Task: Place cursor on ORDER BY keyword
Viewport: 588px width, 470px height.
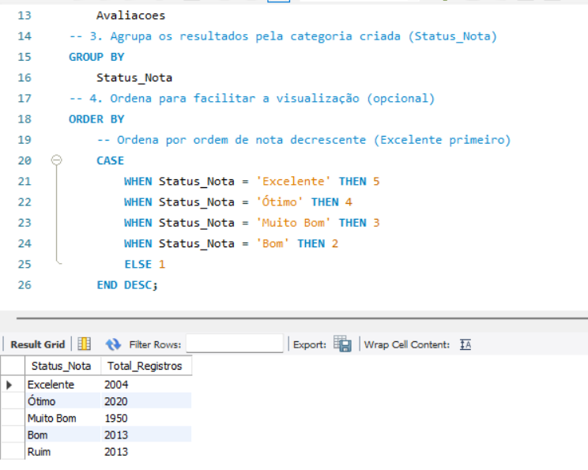Action: pyautogui.click(x=96, y=119)
